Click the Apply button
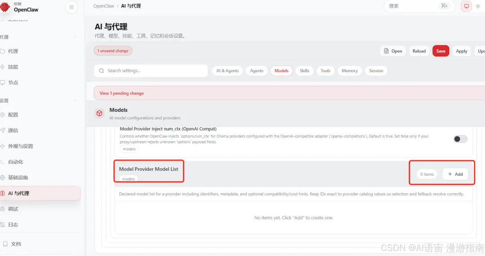Viewport: 485px width, 256px height. coord(462,51)
